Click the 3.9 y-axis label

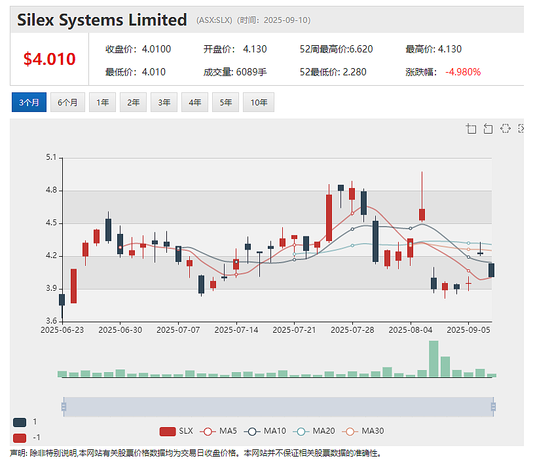[x=51, y=288]
